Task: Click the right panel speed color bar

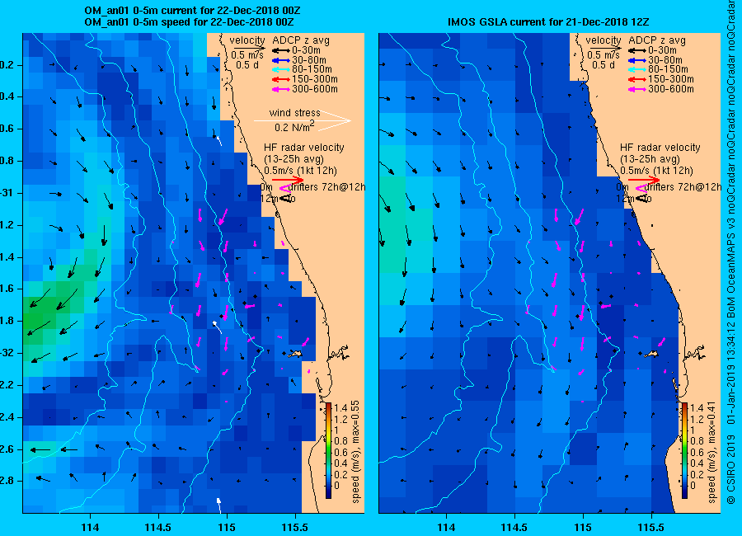Action: coord(684,450)
